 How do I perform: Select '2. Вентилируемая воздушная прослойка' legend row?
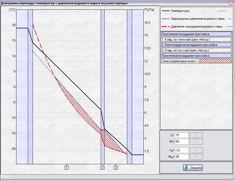tap(196, 45)
